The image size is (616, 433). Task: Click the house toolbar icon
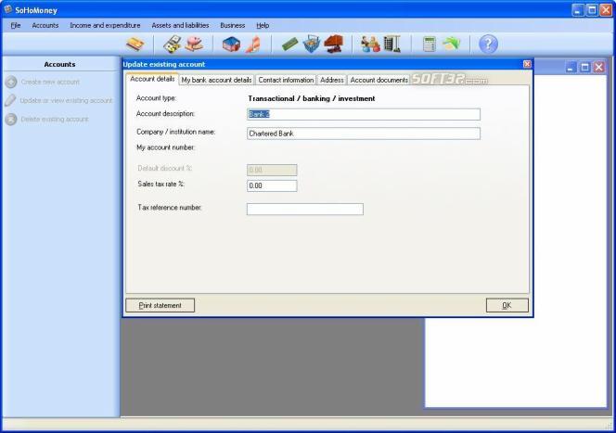click(x=231, y=44)
